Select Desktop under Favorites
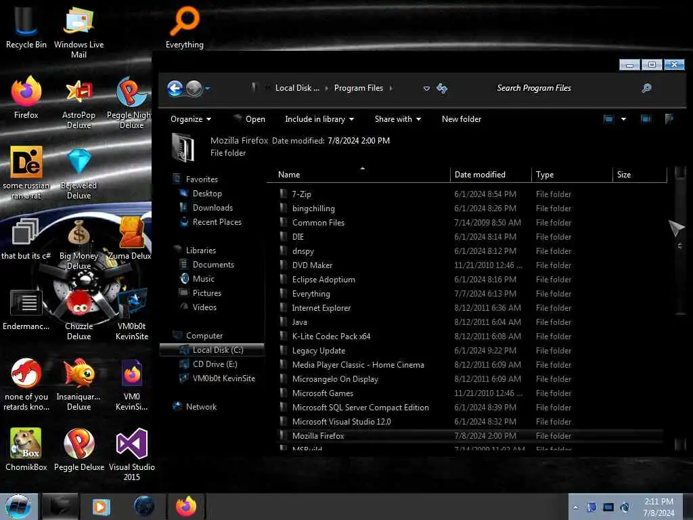693x520 pixels. click(x=207, y=194)
